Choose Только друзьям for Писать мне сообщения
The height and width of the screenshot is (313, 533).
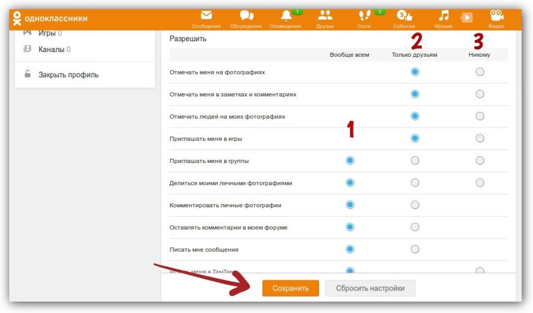[415, 249]
